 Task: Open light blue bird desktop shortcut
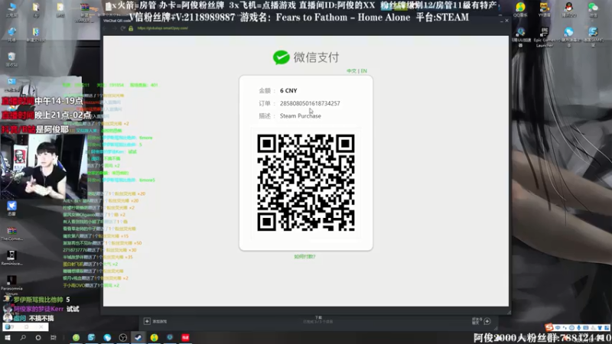pos(568,37)
